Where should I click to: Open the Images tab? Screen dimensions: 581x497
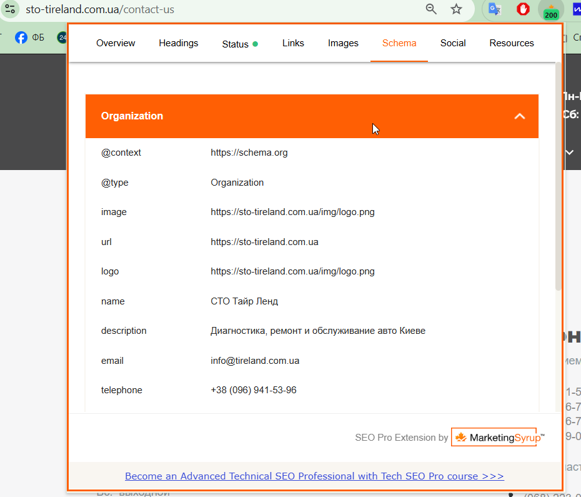pos(343,43)
